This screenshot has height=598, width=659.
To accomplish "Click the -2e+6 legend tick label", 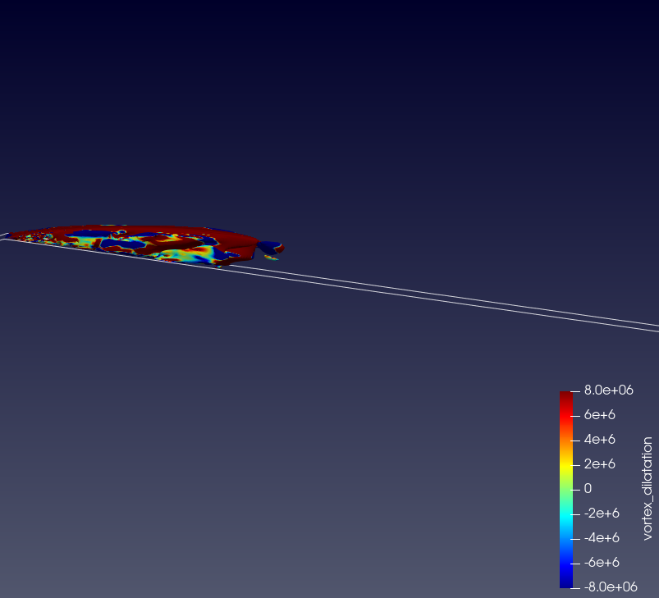I will 602,514.
